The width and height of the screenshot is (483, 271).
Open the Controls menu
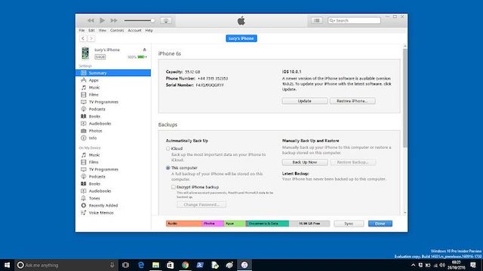tap(117, 30)
